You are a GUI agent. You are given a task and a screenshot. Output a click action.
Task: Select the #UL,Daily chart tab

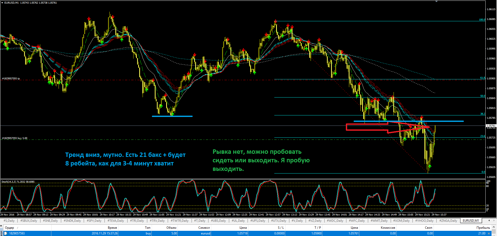click(238, 221)
